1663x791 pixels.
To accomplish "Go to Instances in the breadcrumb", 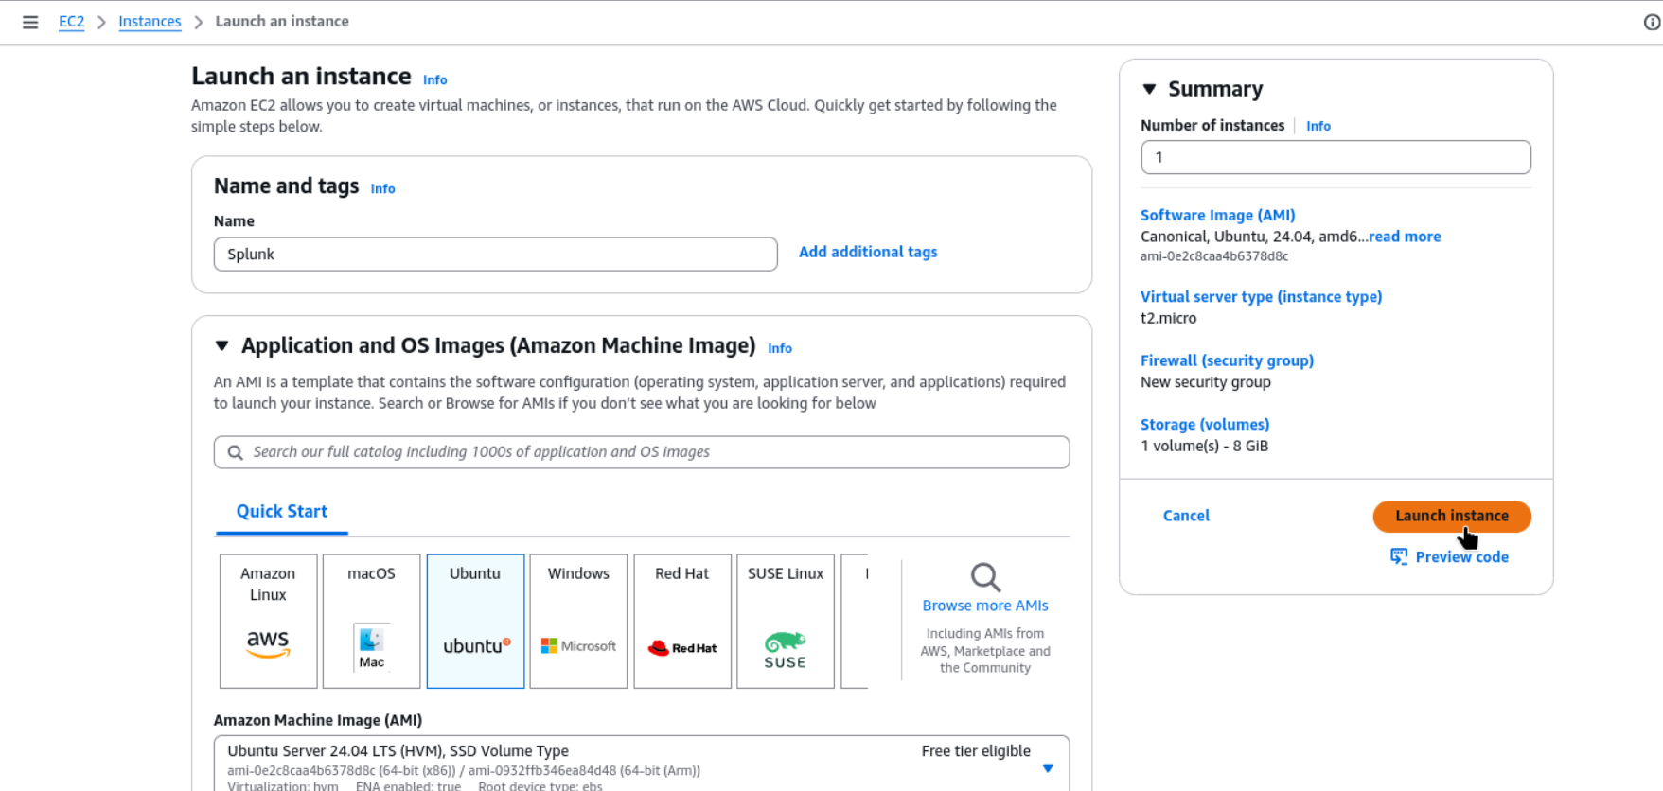I will tap(150, 22).
